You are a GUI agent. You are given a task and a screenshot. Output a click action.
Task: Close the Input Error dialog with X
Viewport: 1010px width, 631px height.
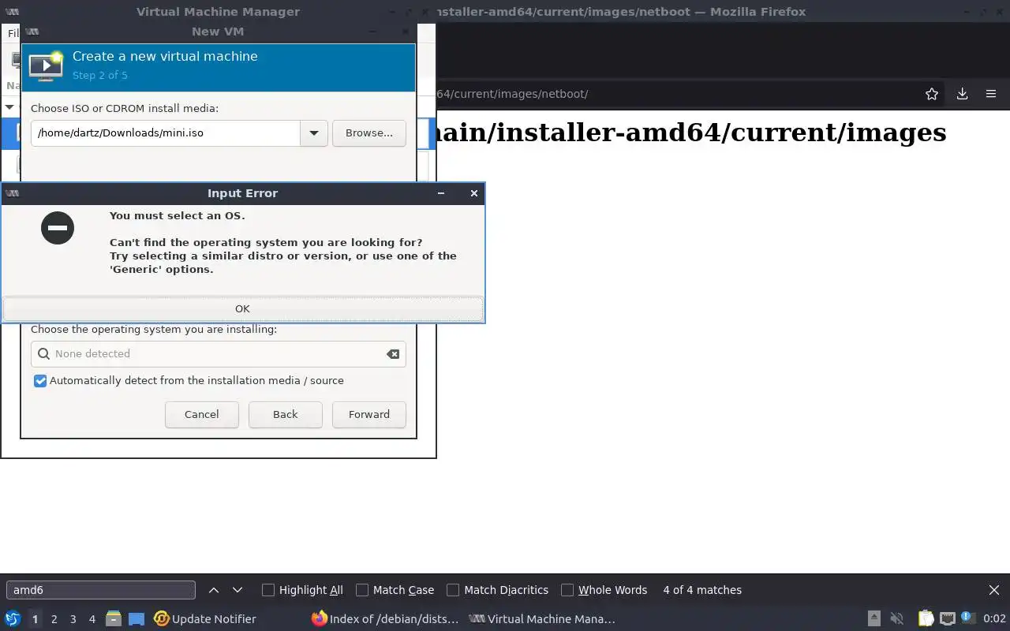pos(473,193)
